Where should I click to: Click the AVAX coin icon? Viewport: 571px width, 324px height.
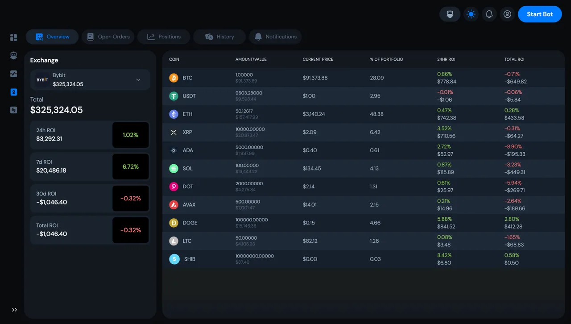pos(174,204)
